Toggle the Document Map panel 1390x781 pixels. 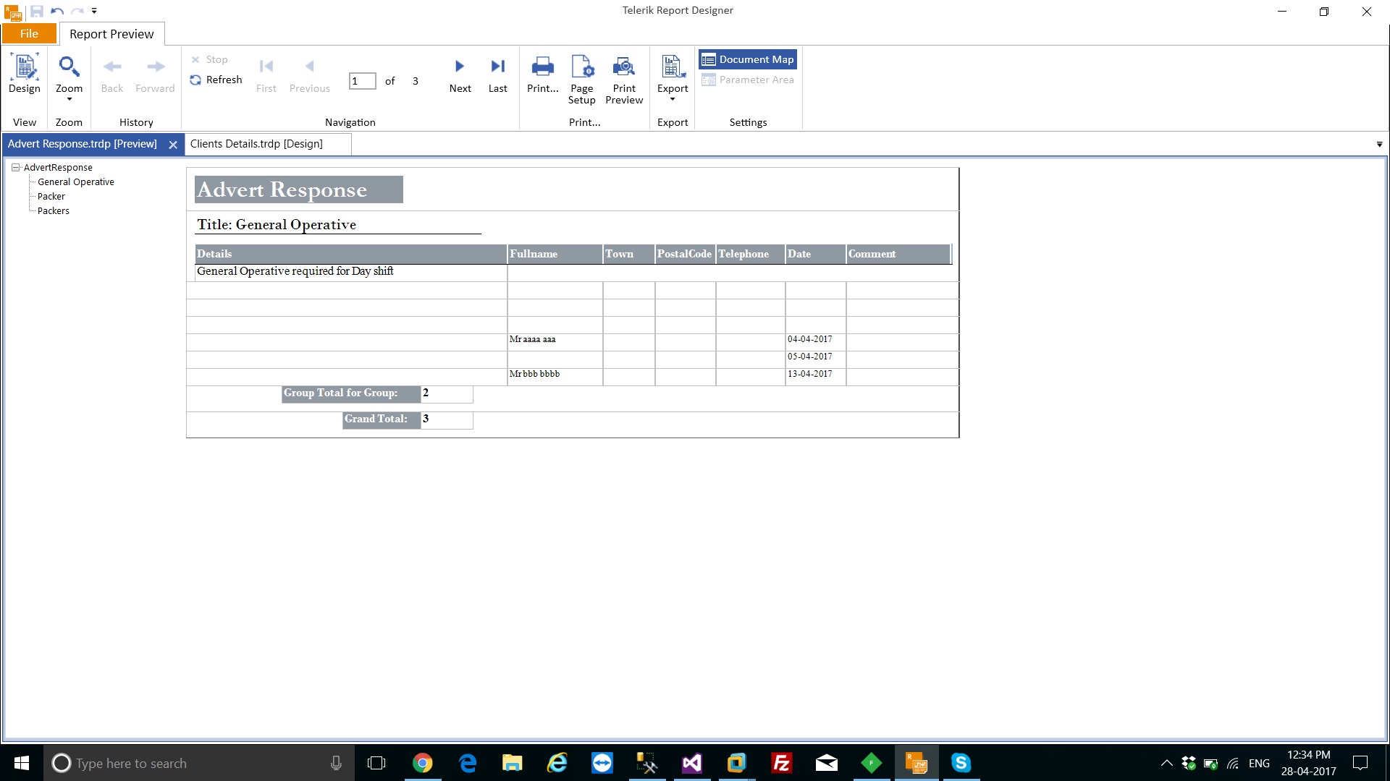click(748, 59)
